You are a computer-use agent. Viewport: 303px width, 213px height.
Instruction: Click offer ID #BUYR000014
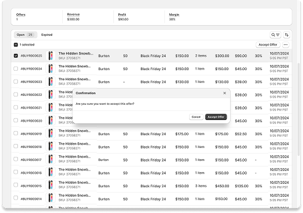[31, 199]
